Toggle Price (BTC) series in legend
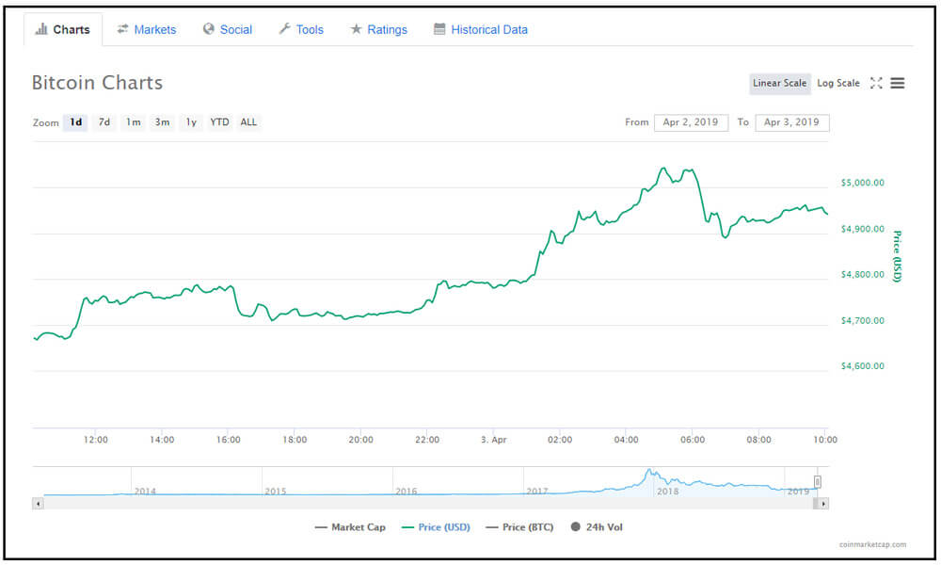 [x=520, y=527]
